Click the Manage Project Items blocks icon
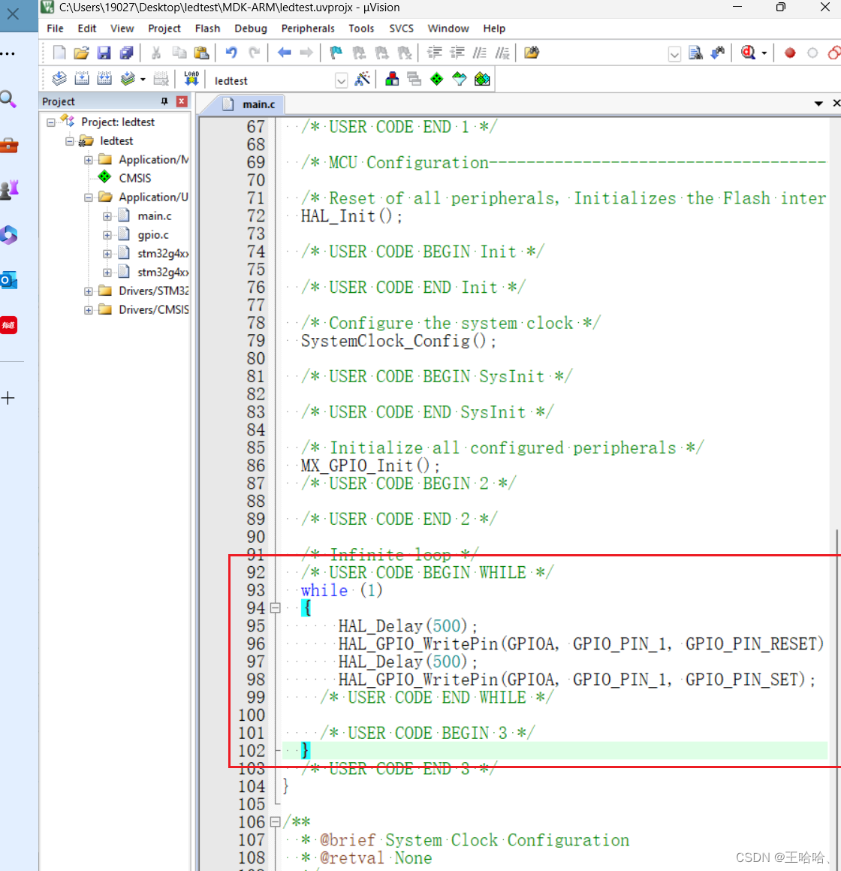Viewport: 841px width, 871px height. point(392,80)
